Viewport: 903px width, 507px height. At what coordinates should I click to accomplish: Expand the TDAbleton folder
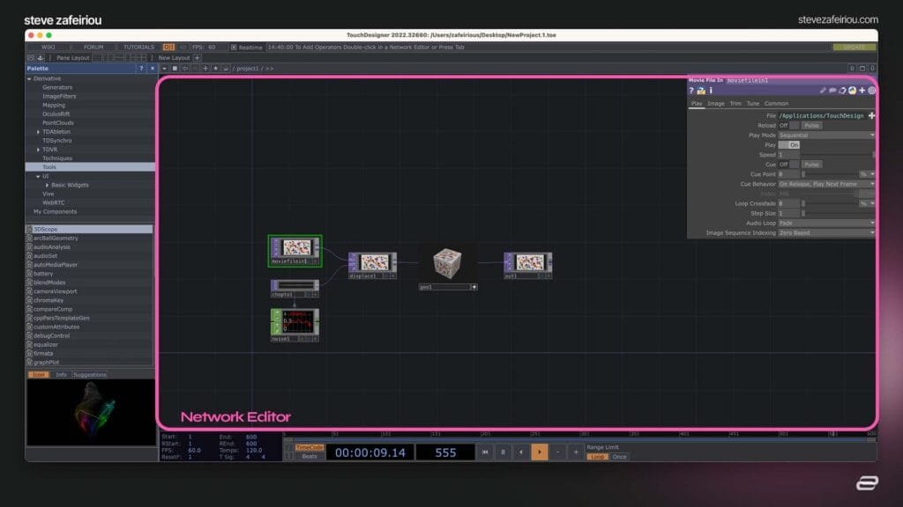pyautogui.click(x=38, y=132)
